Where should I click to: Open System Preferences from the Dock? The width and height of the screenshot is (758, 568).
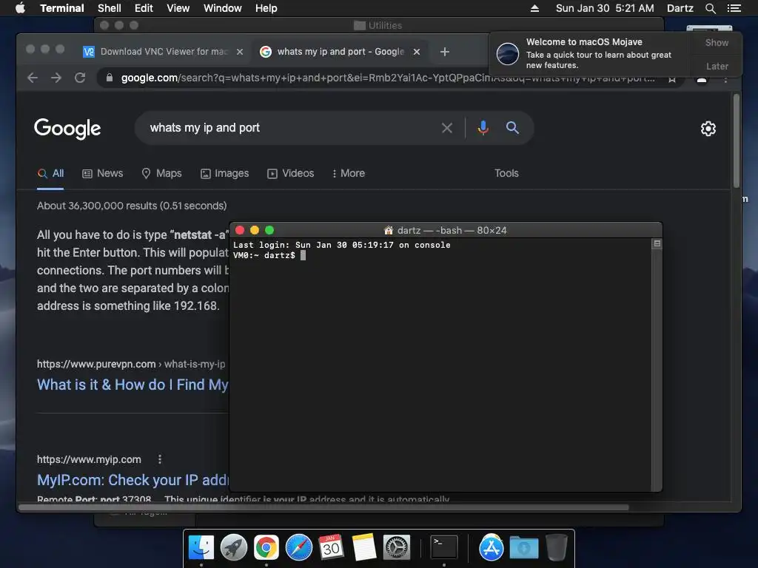[x=397, y=548]
